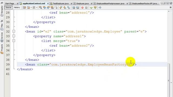This screenshot has height=97, width=173.
Task: Click Toggle Bookmark icon
Action: click(x=69, y=8)
